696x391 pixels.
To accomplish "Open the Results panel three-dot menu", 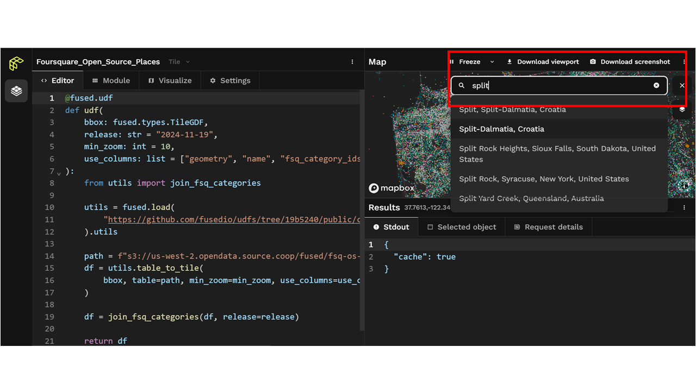I will pyautogui.click(x=684, y=207).
